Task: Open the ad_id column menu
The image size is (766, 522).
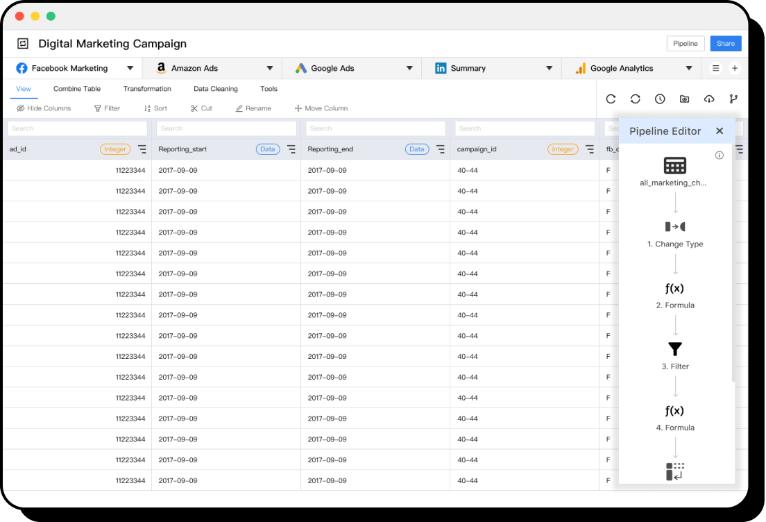Action: 142,149
